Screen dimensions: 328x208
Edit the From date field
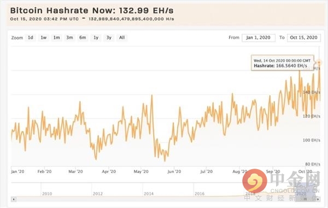pos(259,38)
